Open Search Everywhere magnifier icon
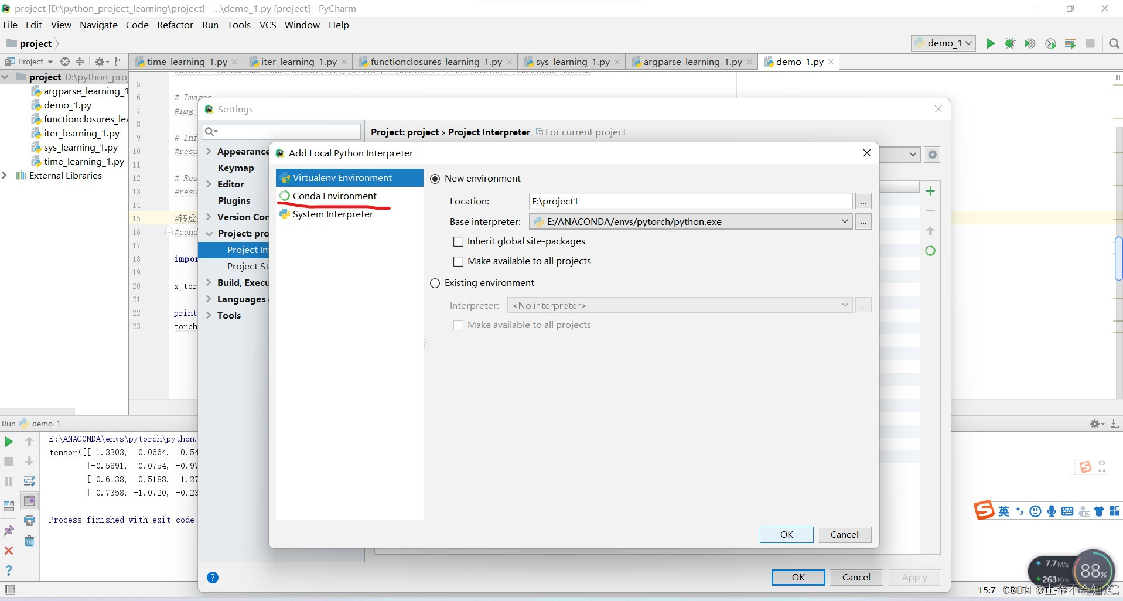 (1114, 43)
